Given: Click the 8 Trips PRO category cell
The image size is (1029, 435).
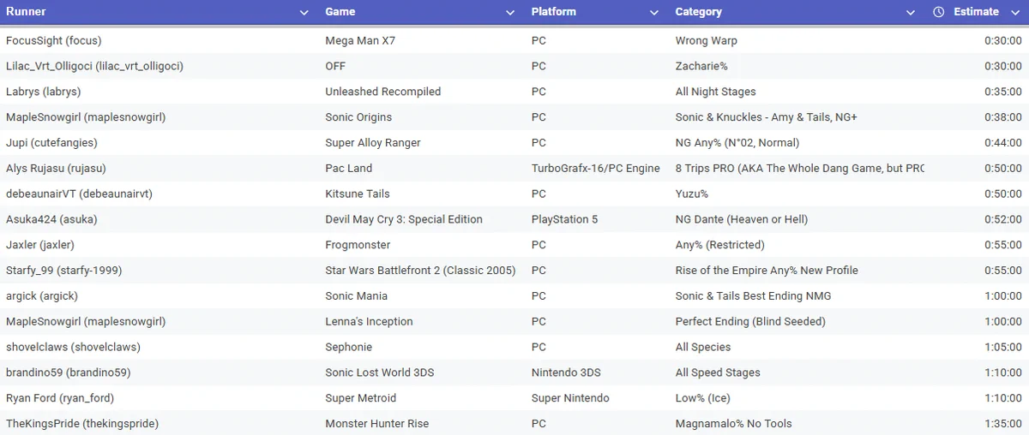Looking at the screenshot, I should [x=800, y=169].
